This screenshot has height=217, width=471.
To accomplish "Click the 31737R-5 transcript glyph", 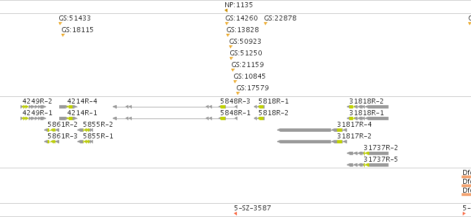I will [368, 165].
